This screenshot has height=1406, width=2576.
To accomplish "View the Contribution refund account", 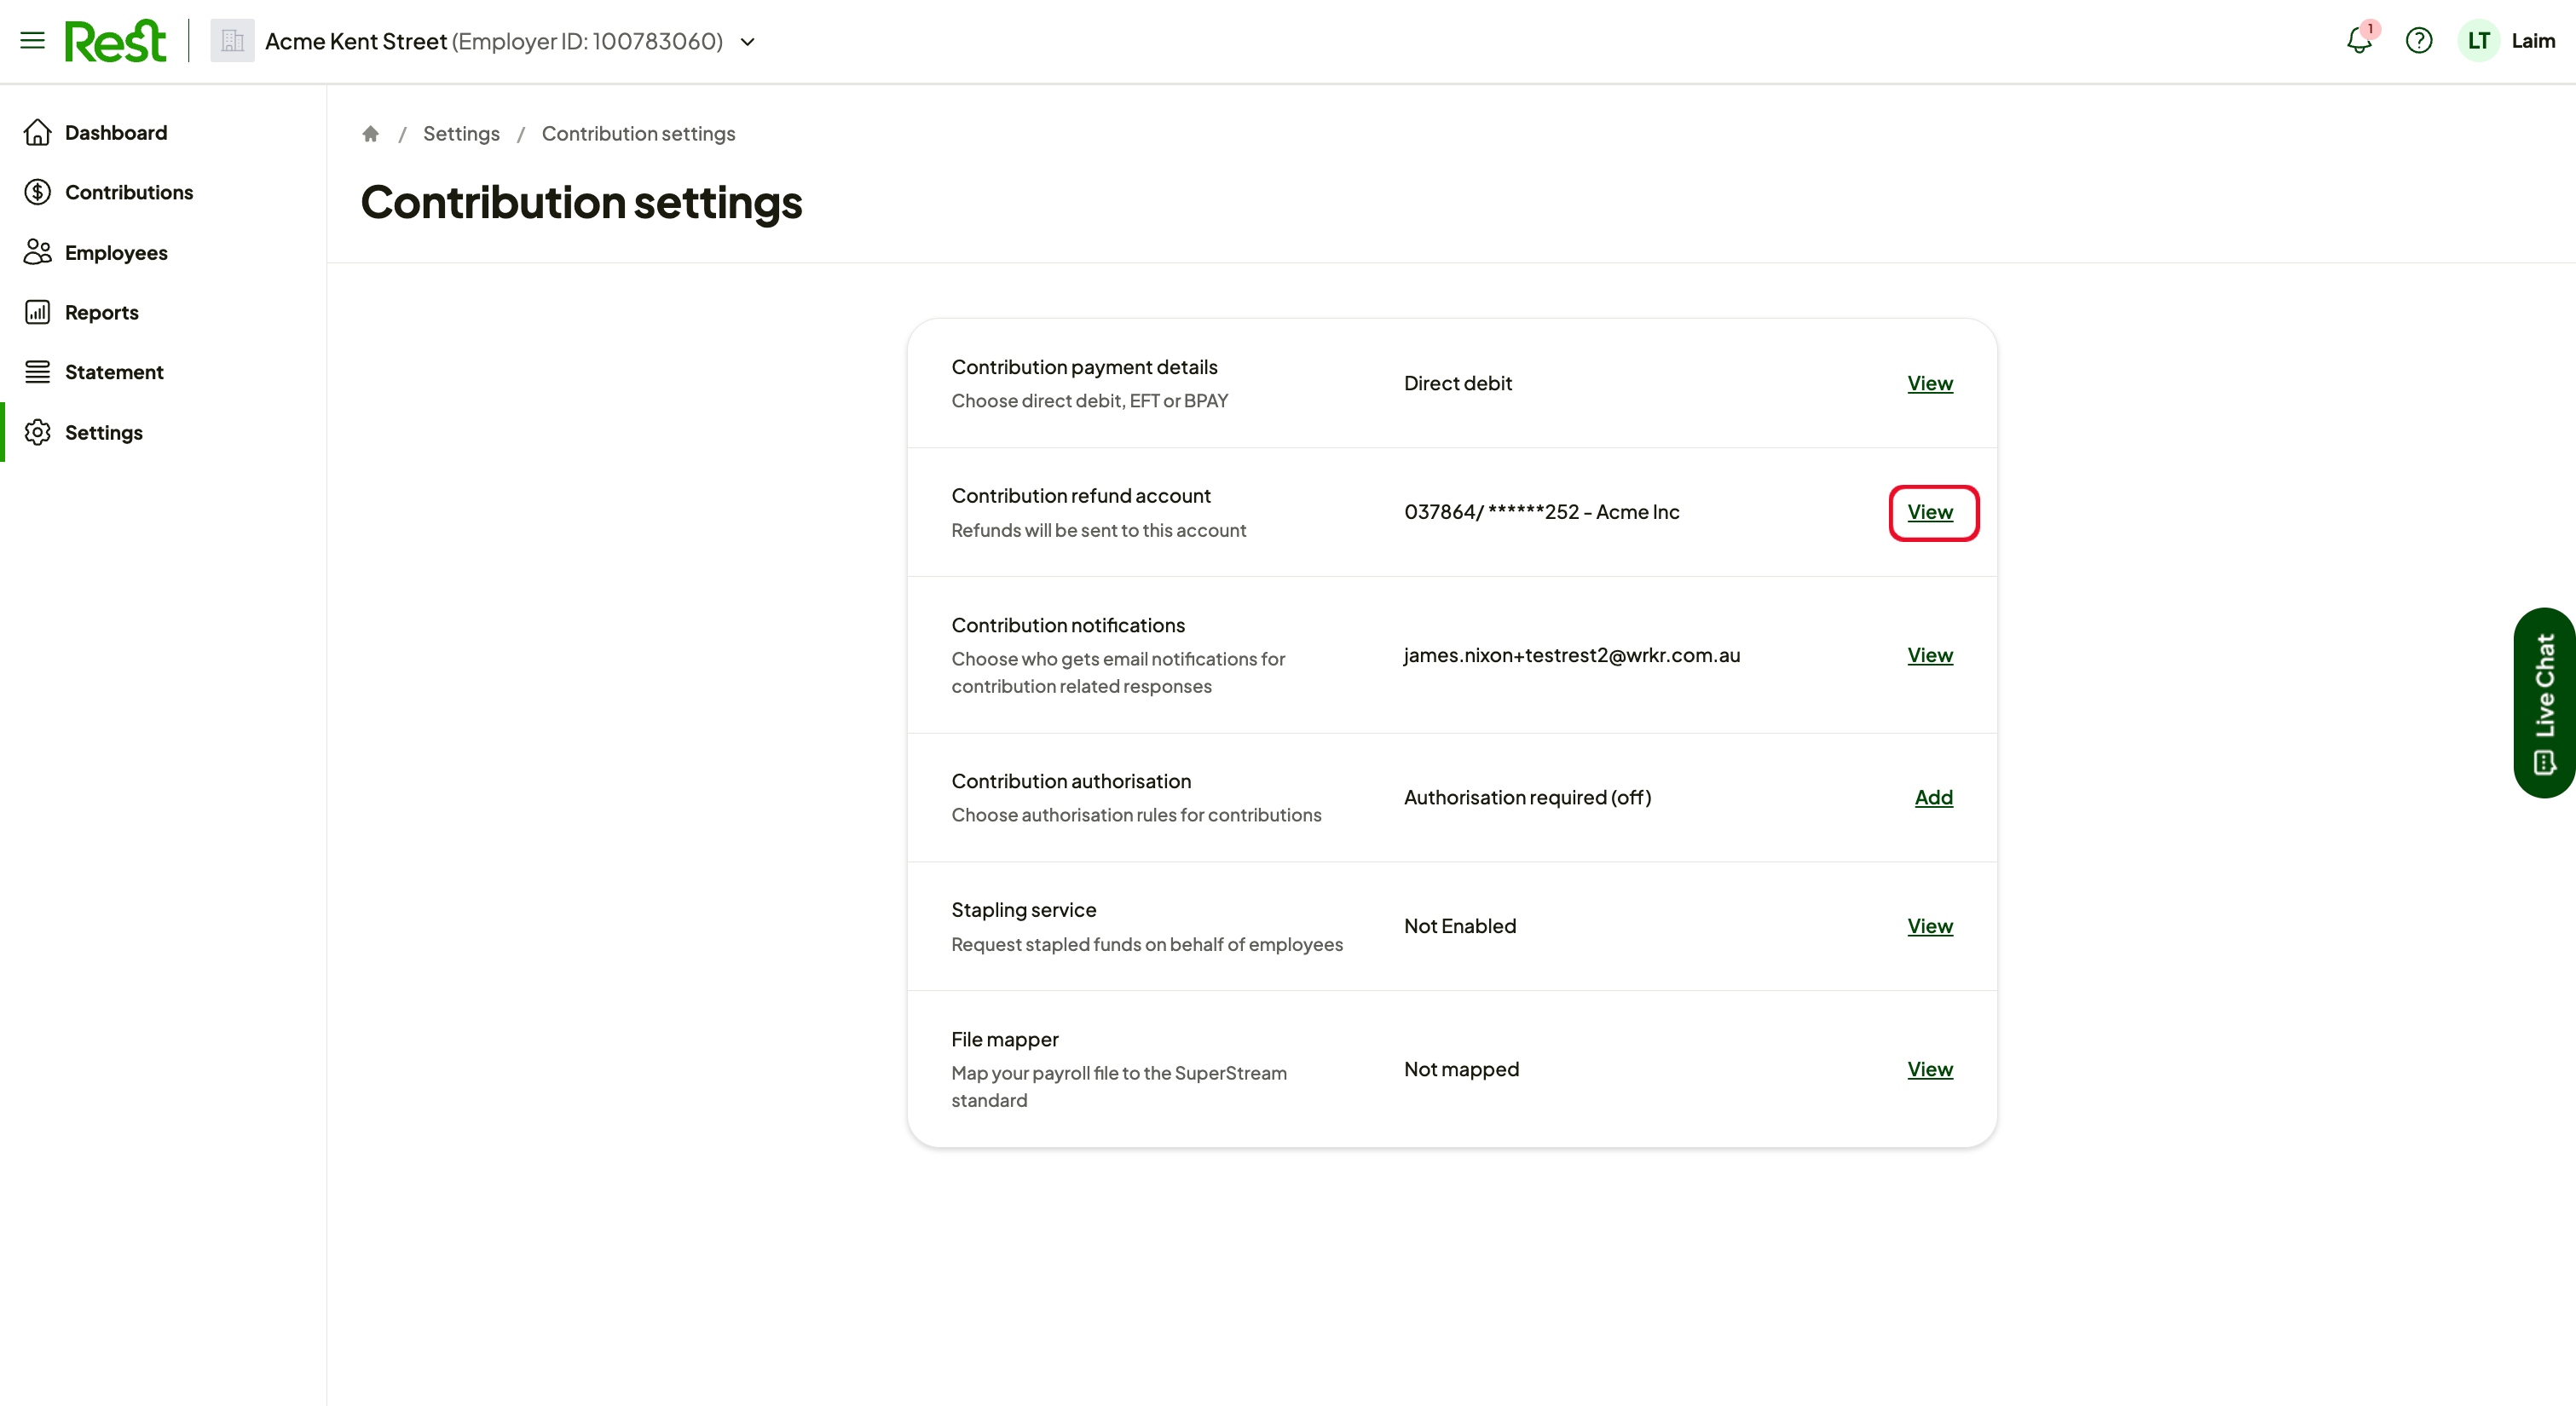I will click(1929, 512).
